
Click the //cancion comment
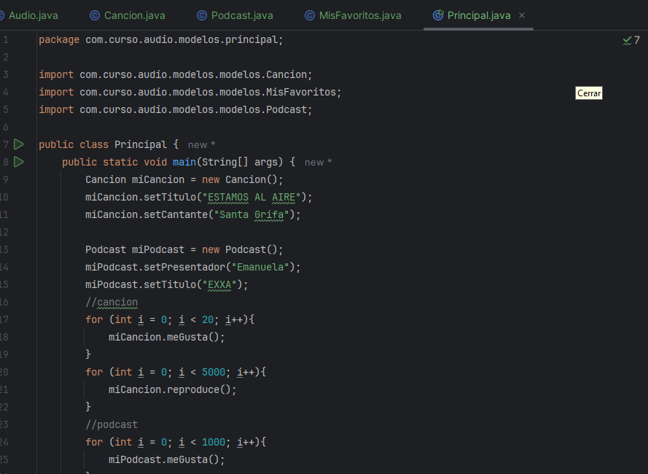pyautogui.click(x=112, y=302)
